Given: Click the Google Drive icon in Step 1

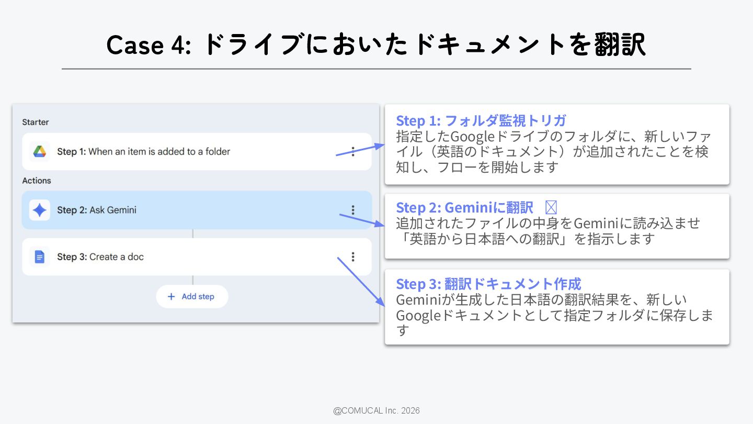Looking at the screenshot, I should [x=40, y=152].
